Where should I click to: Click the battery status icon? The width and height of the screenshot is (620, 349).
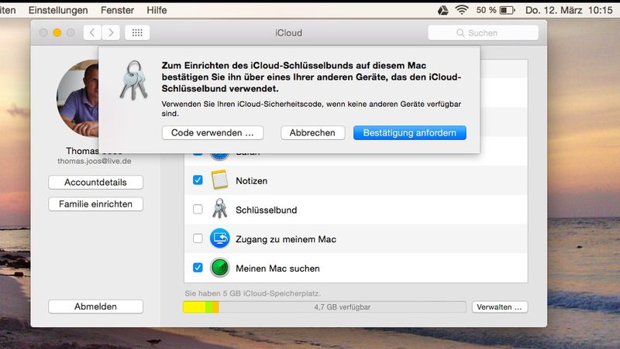[508, 10]
